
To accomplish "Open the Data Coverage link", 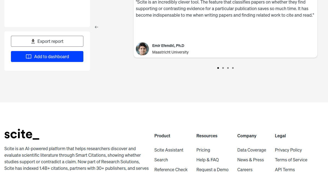I will [251, 150].
